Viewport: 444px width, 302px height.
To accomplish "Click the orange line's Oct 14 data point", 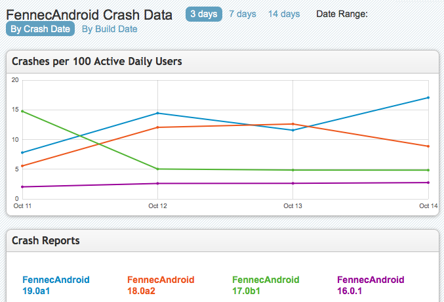I will click(x=428, y=146).
